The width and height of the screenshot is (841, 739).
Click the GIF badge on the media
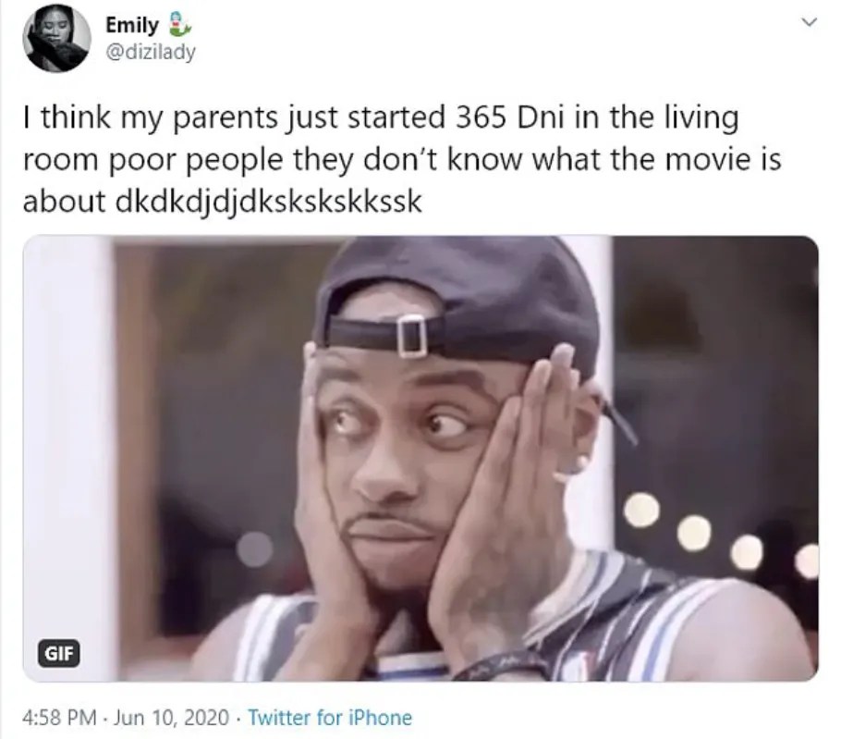[x=58, y=654]
